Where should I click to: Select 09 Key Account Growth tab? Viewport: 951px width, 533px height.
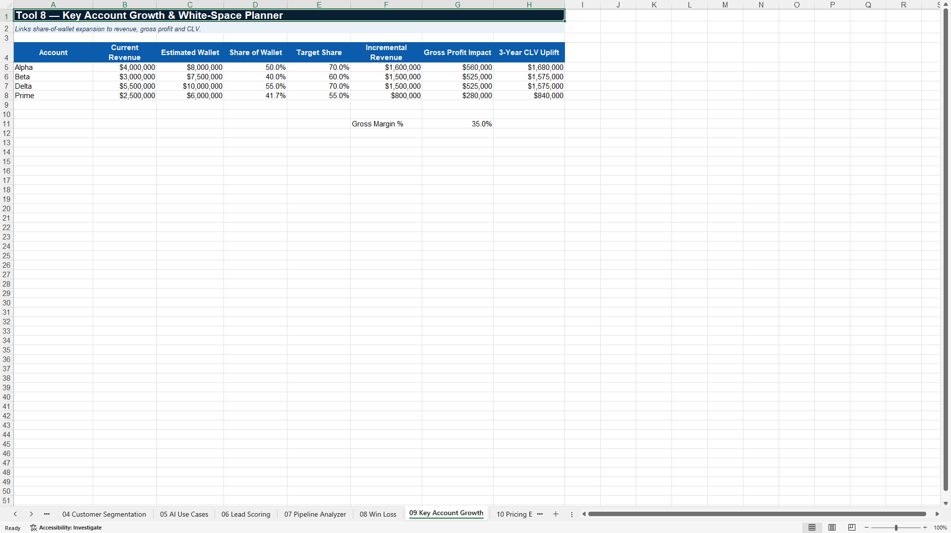(446, 513)
